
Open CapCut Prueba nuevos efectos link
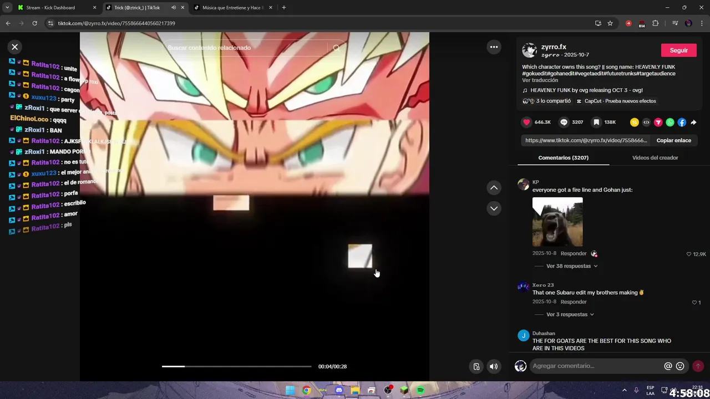(x=616, y=101)
